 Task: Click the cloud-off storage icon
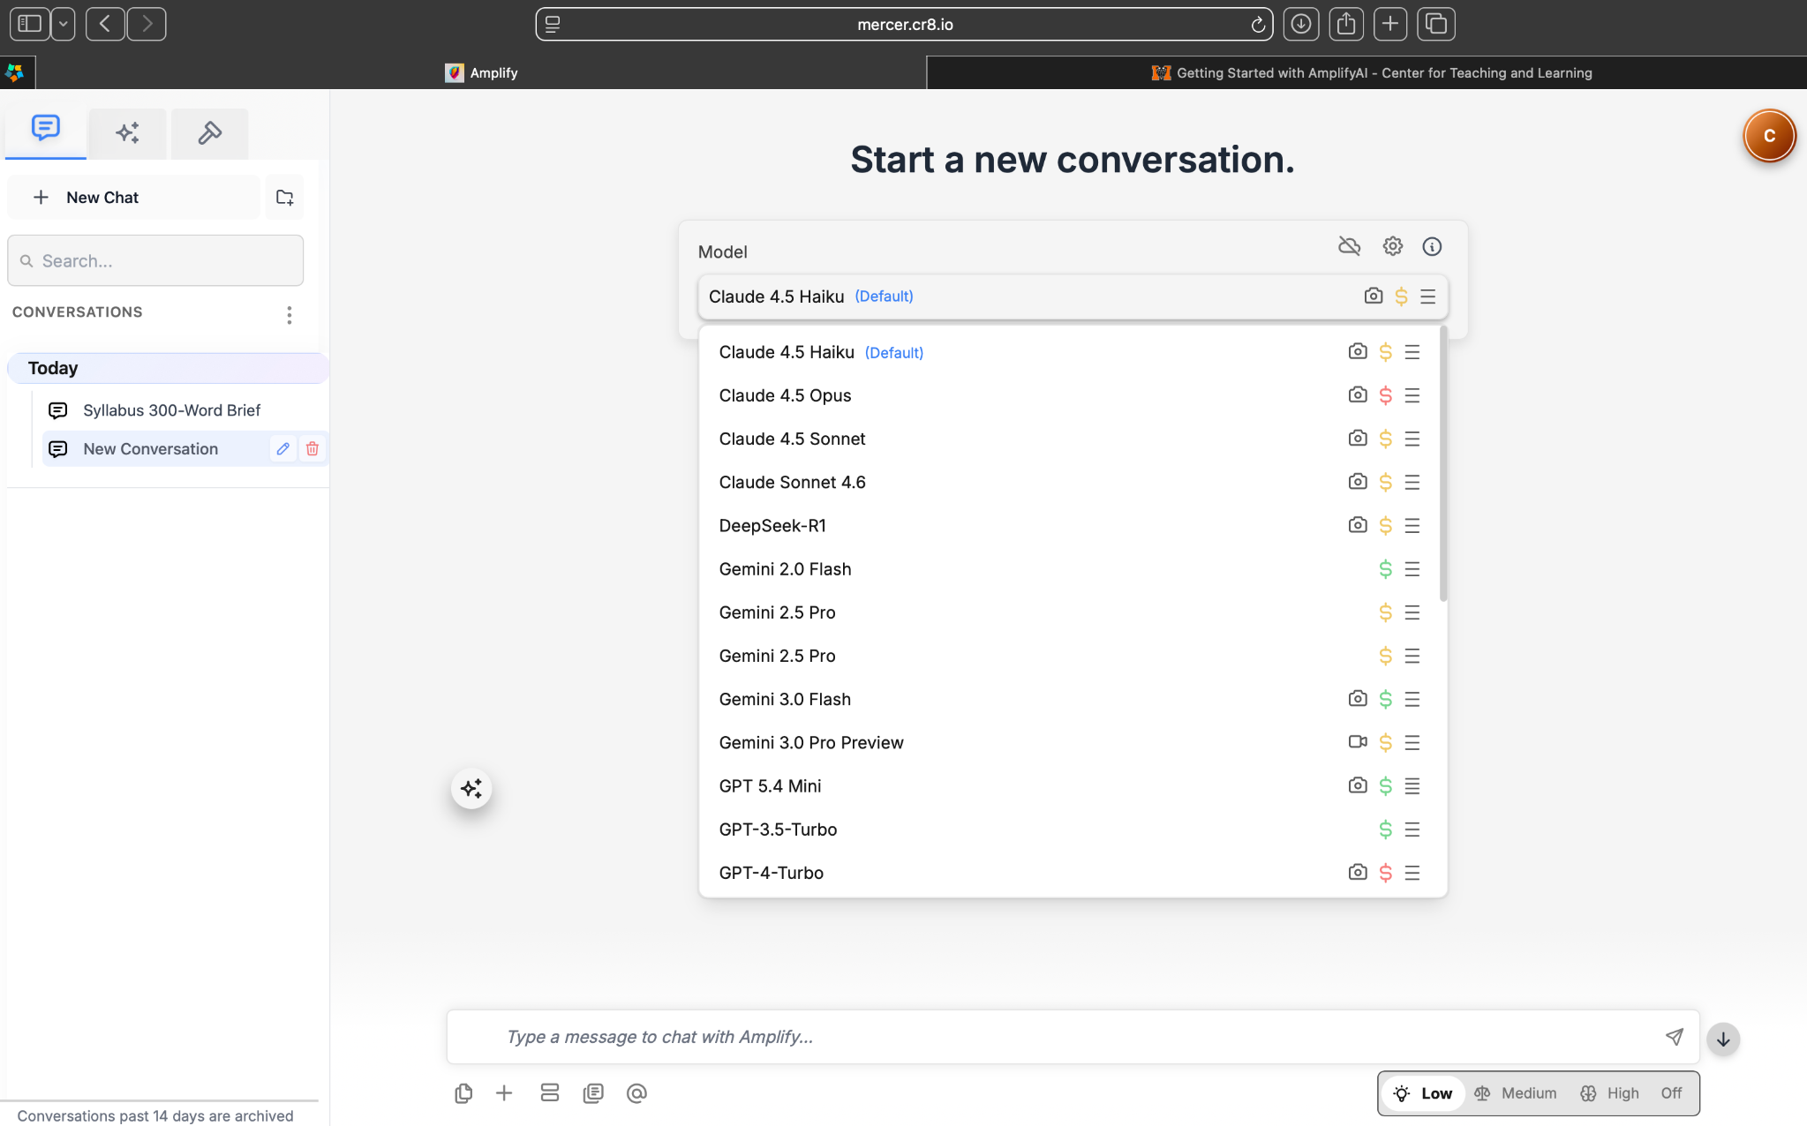pyautogui.click(x=1349, y=246)
